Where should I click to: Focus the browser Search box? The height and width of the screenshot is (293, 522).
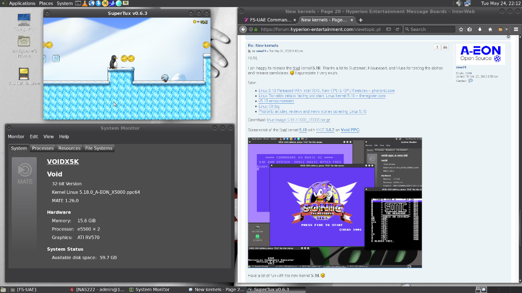pyautogui.click(x=429, y=29)
